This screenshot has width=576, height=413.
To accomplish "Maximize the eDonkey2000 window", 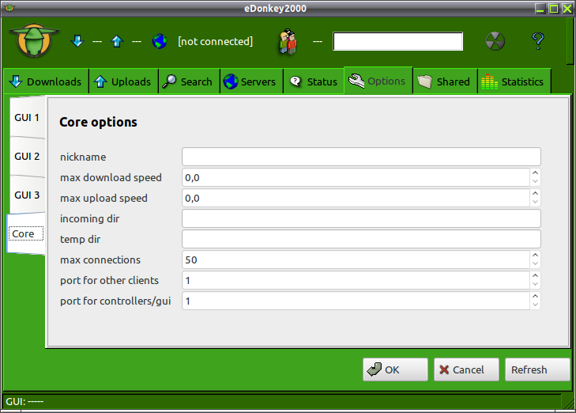I will pyautogui.click(x=554, y=9).
